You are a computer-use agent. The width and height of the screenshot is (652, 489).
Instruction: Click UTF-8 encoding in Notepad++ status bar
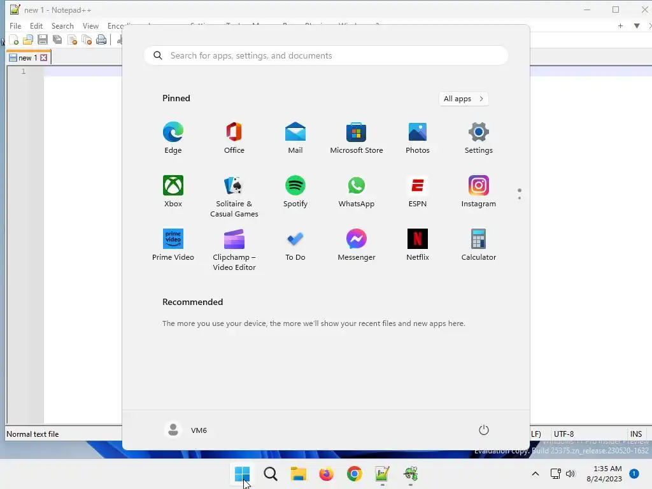pos(563,434)
